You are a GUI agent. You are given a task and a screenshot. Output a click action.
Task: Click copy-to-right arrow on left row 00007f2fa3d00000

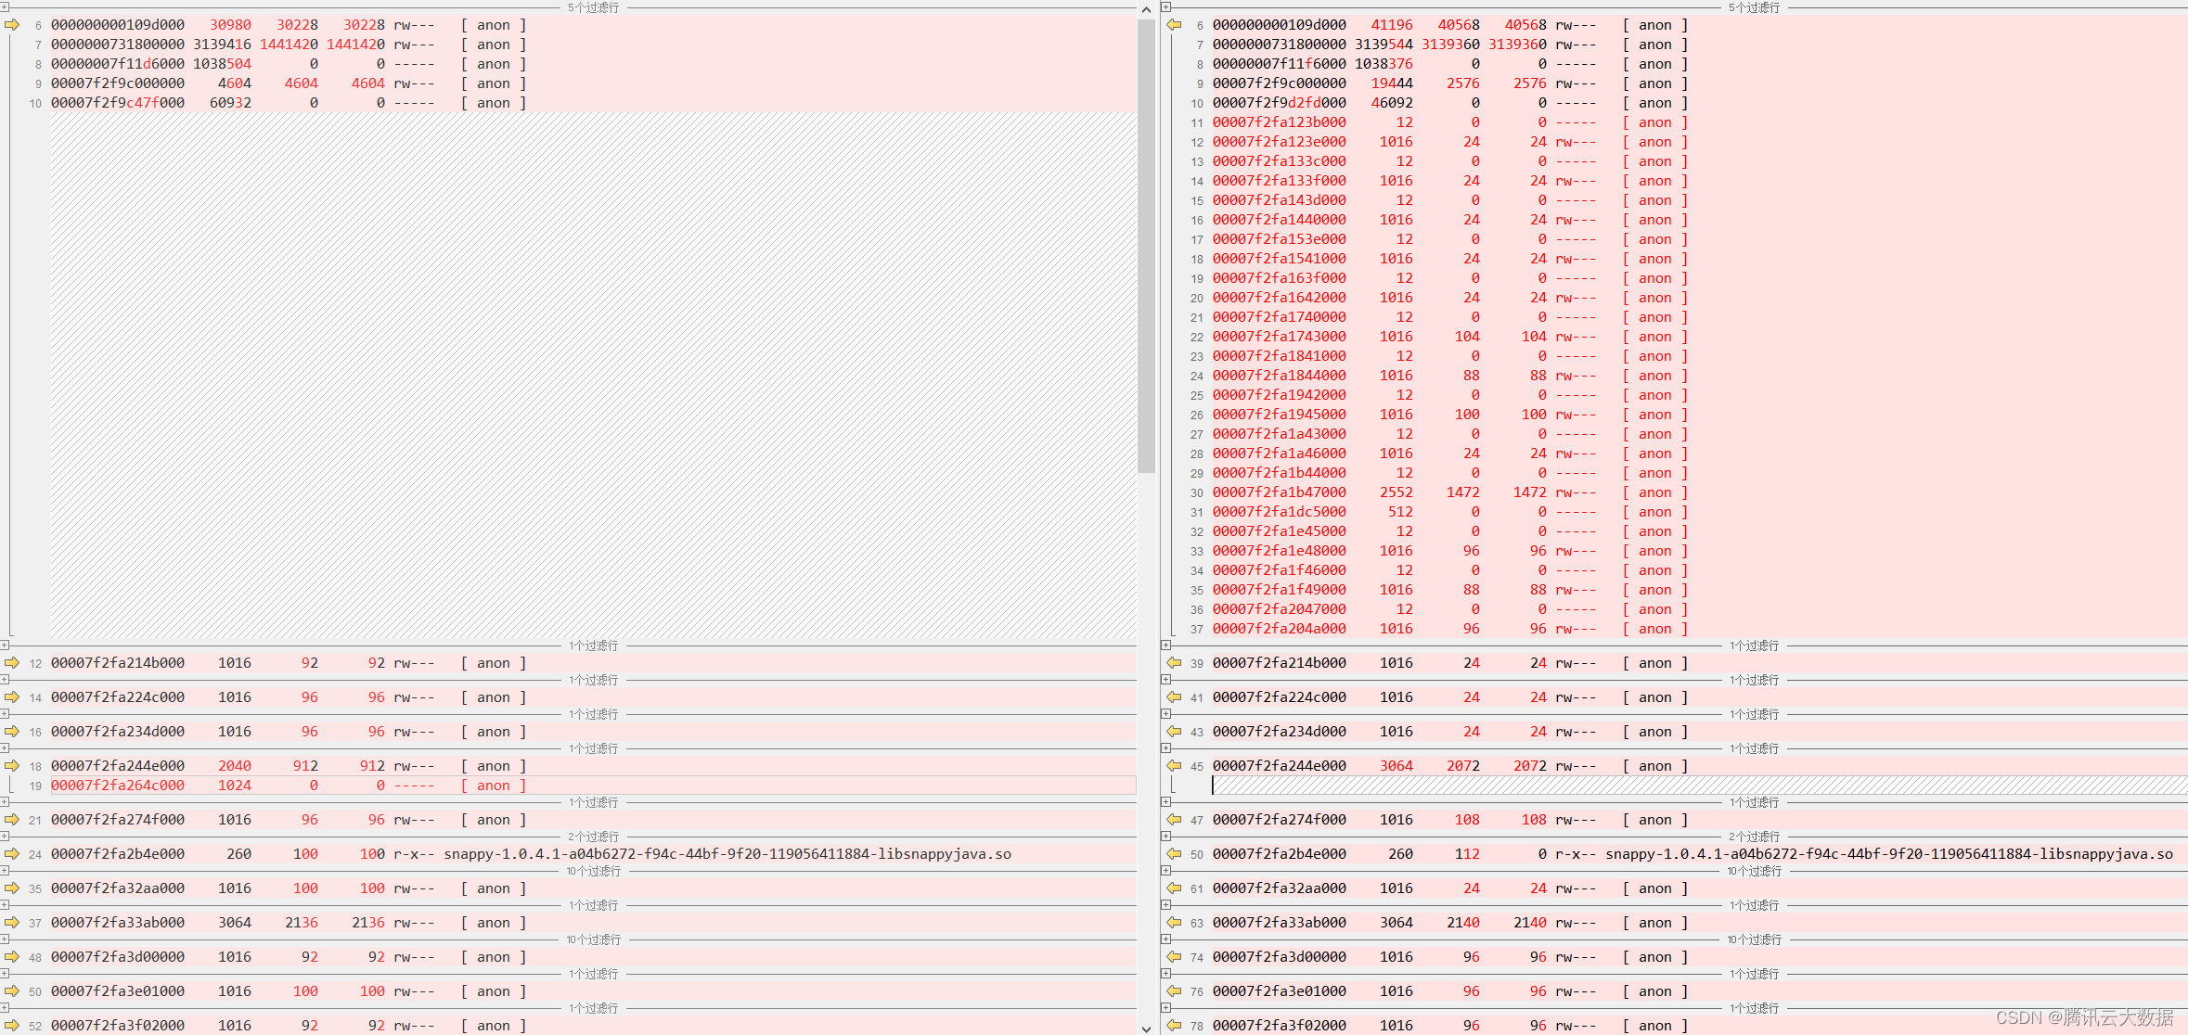(x=12, y=957)
